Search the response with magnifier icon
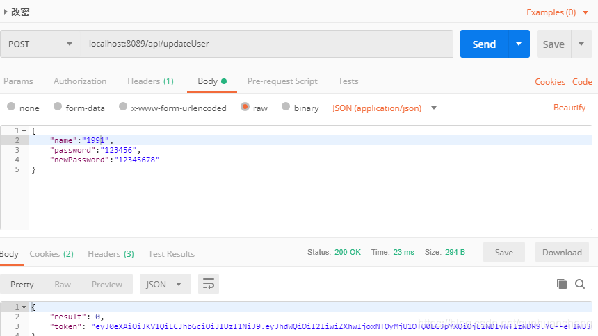 point(580,284)
